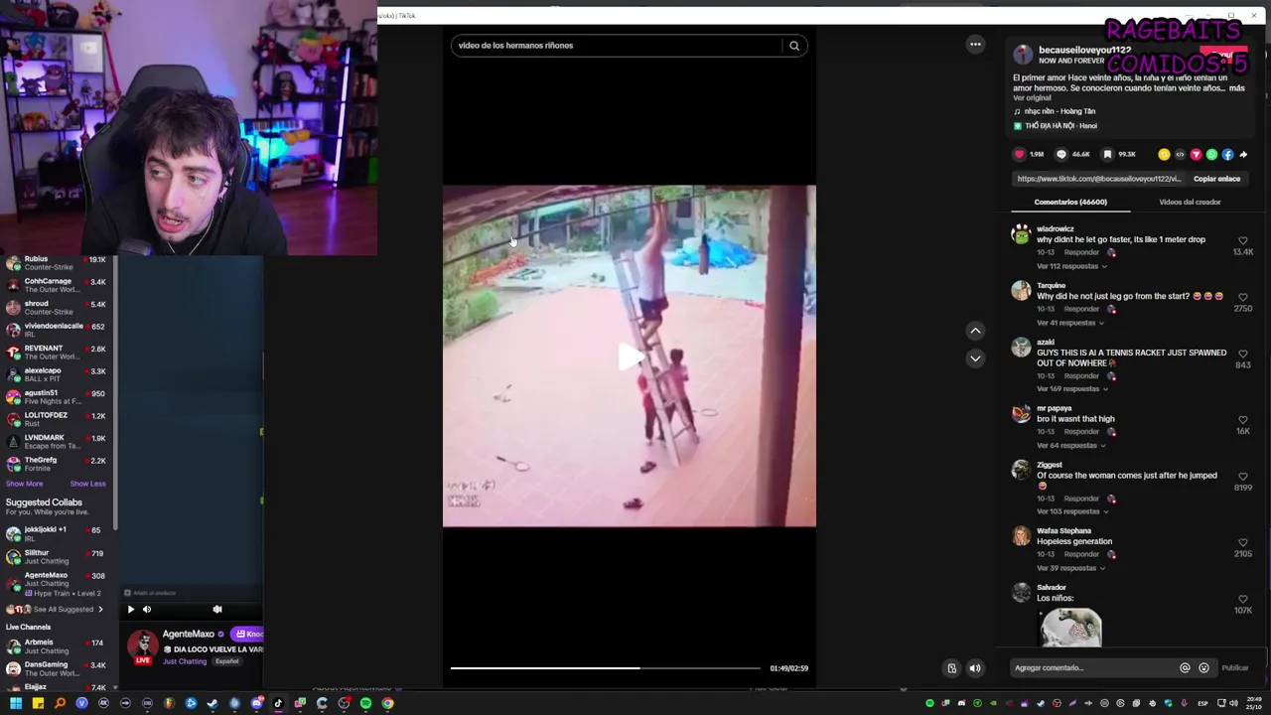
Task: Click the 'Publicar' button
Action: tap(1235, 668)
